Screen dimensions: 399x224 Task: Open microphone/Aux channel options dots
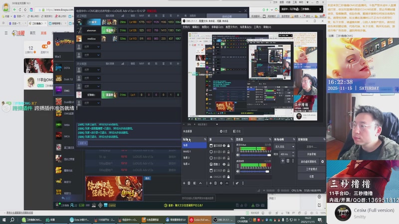[238, 150]
